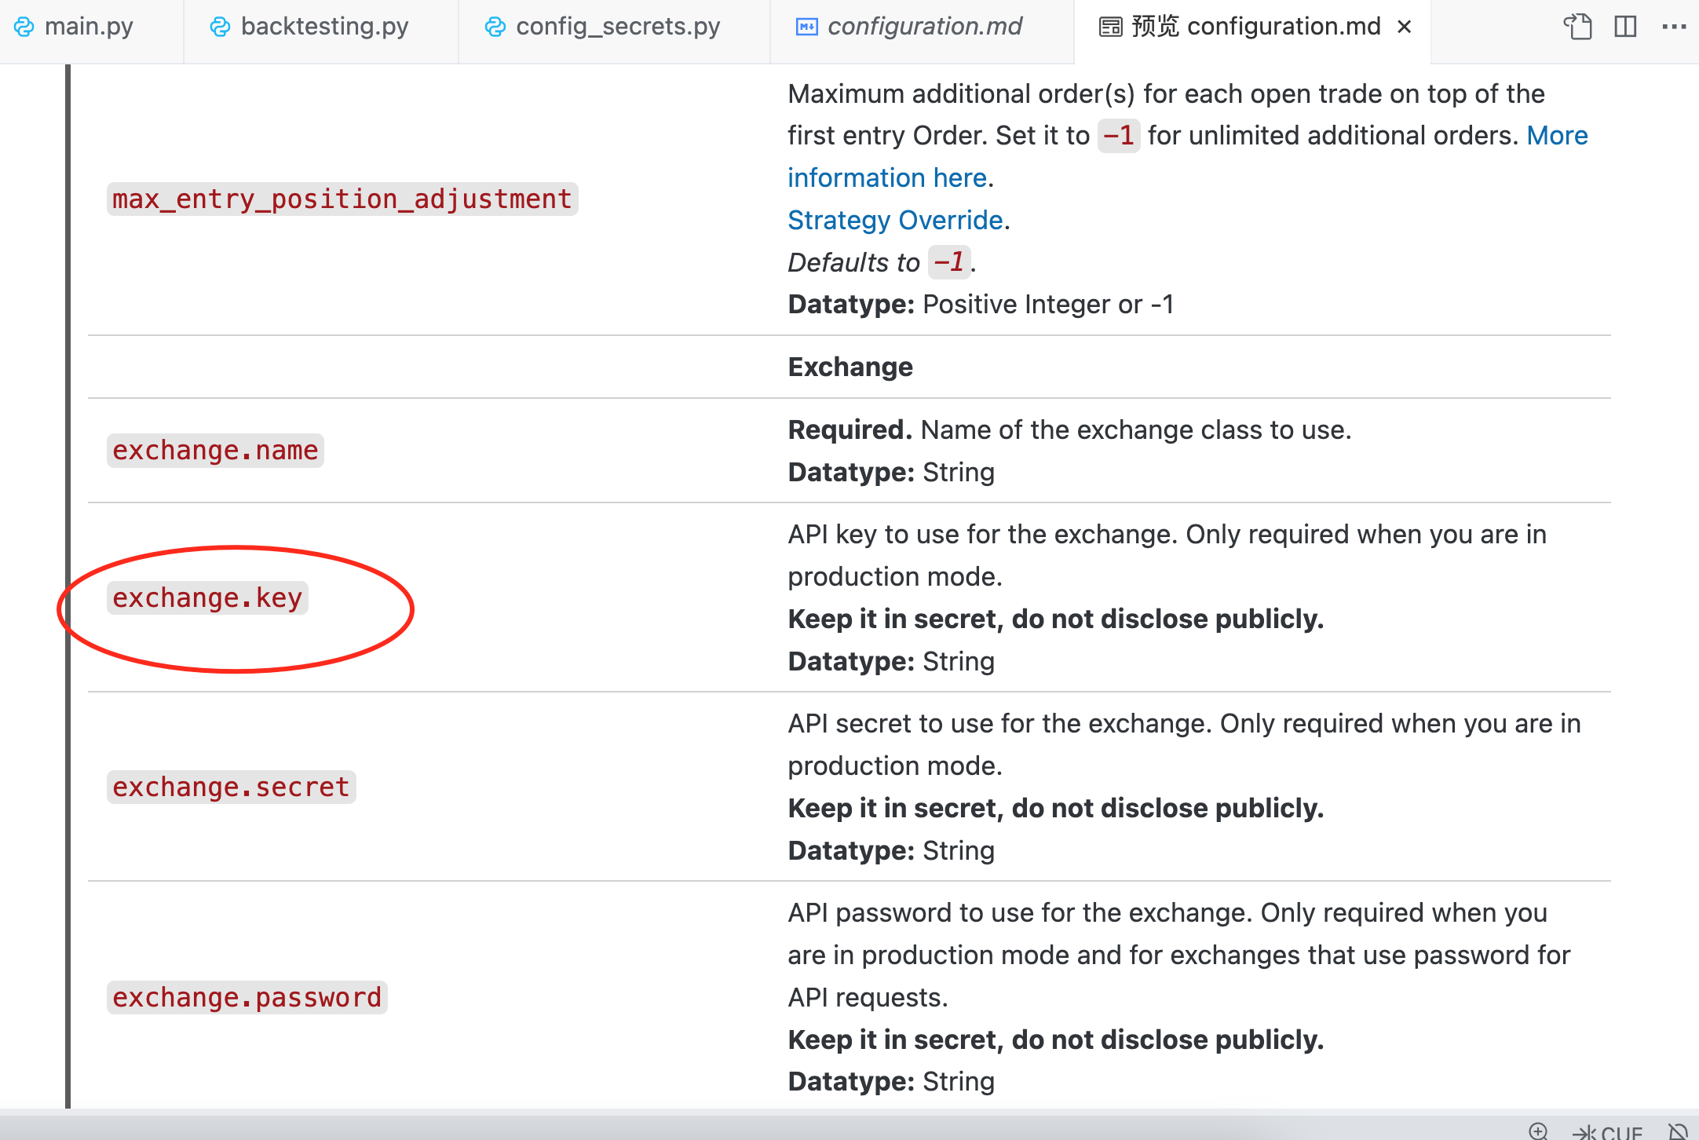Open the Strategy Override link
Image resolution: width=1699 pixels, height=1140 pixels.
[x=895, y=221]
